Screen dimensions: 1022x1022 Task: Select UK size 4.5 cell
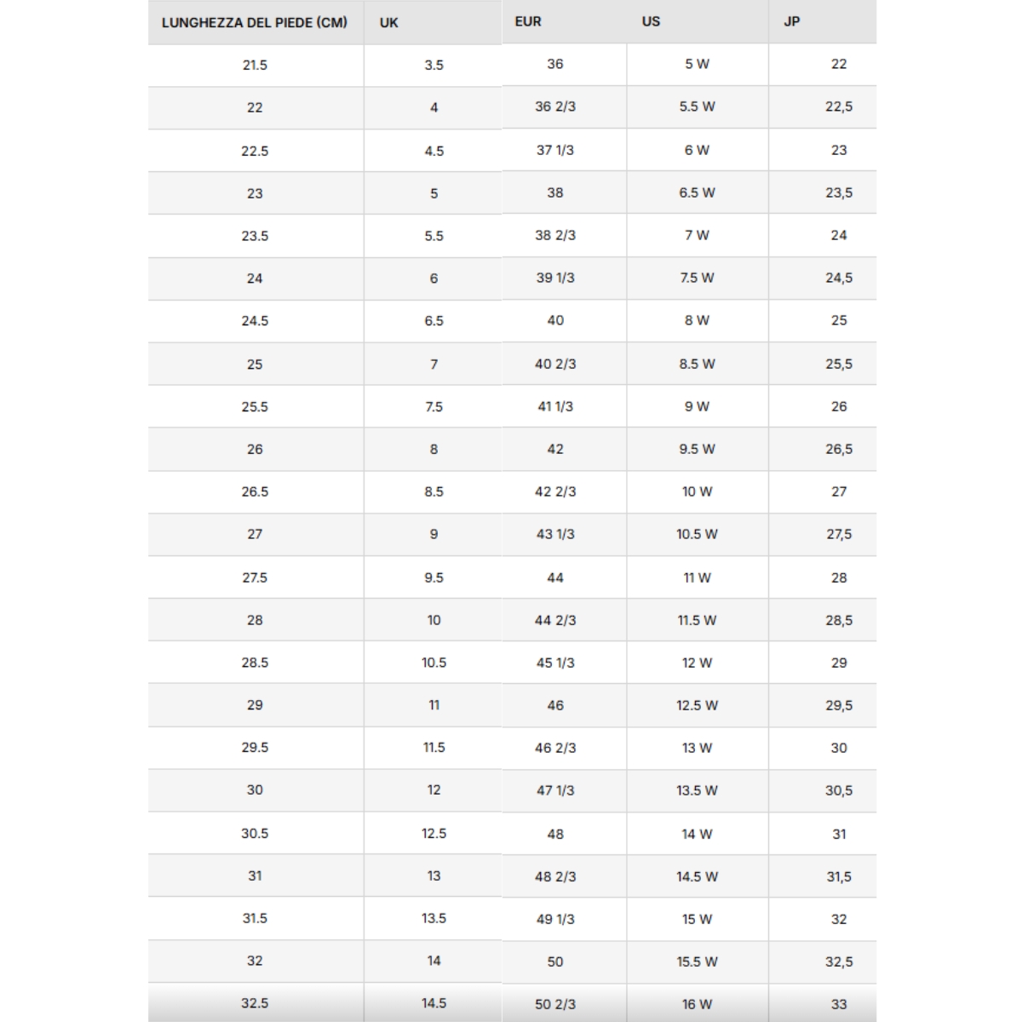(433, 151)
